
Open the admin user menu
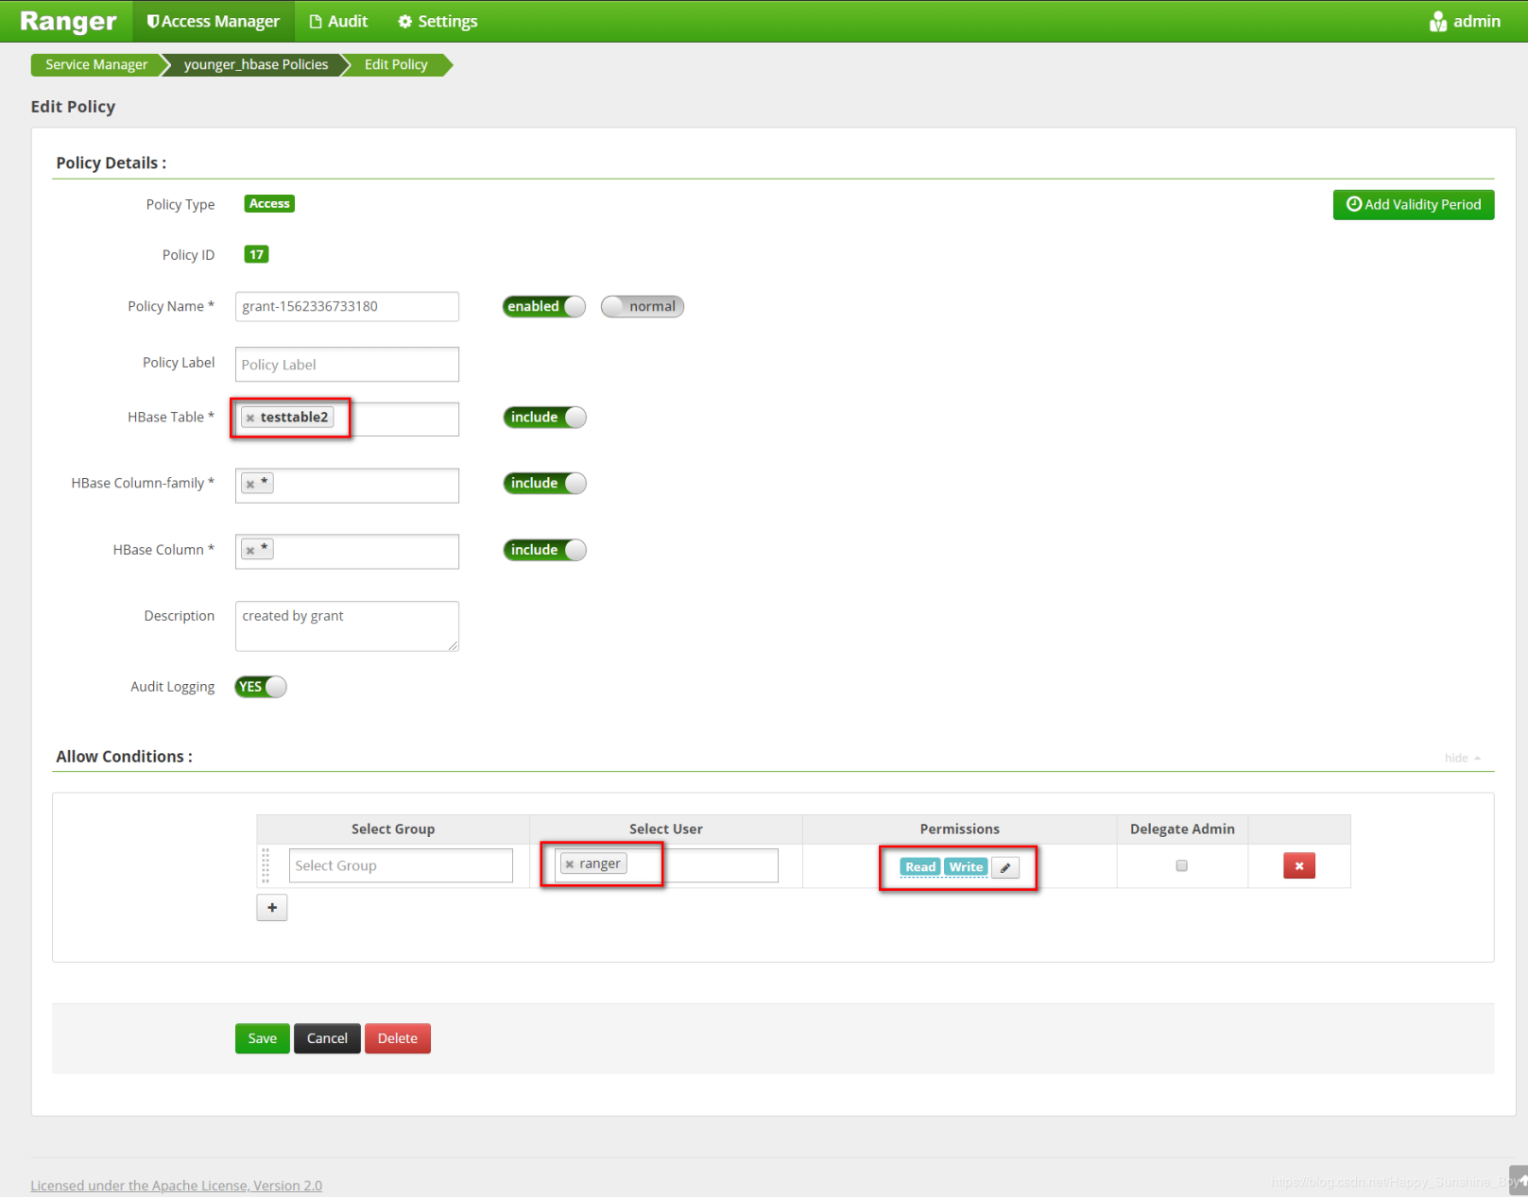coord(1465,21)
